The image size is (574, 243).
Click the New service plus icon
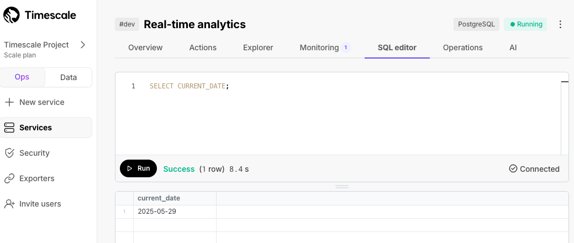click(x=9, y=102)
